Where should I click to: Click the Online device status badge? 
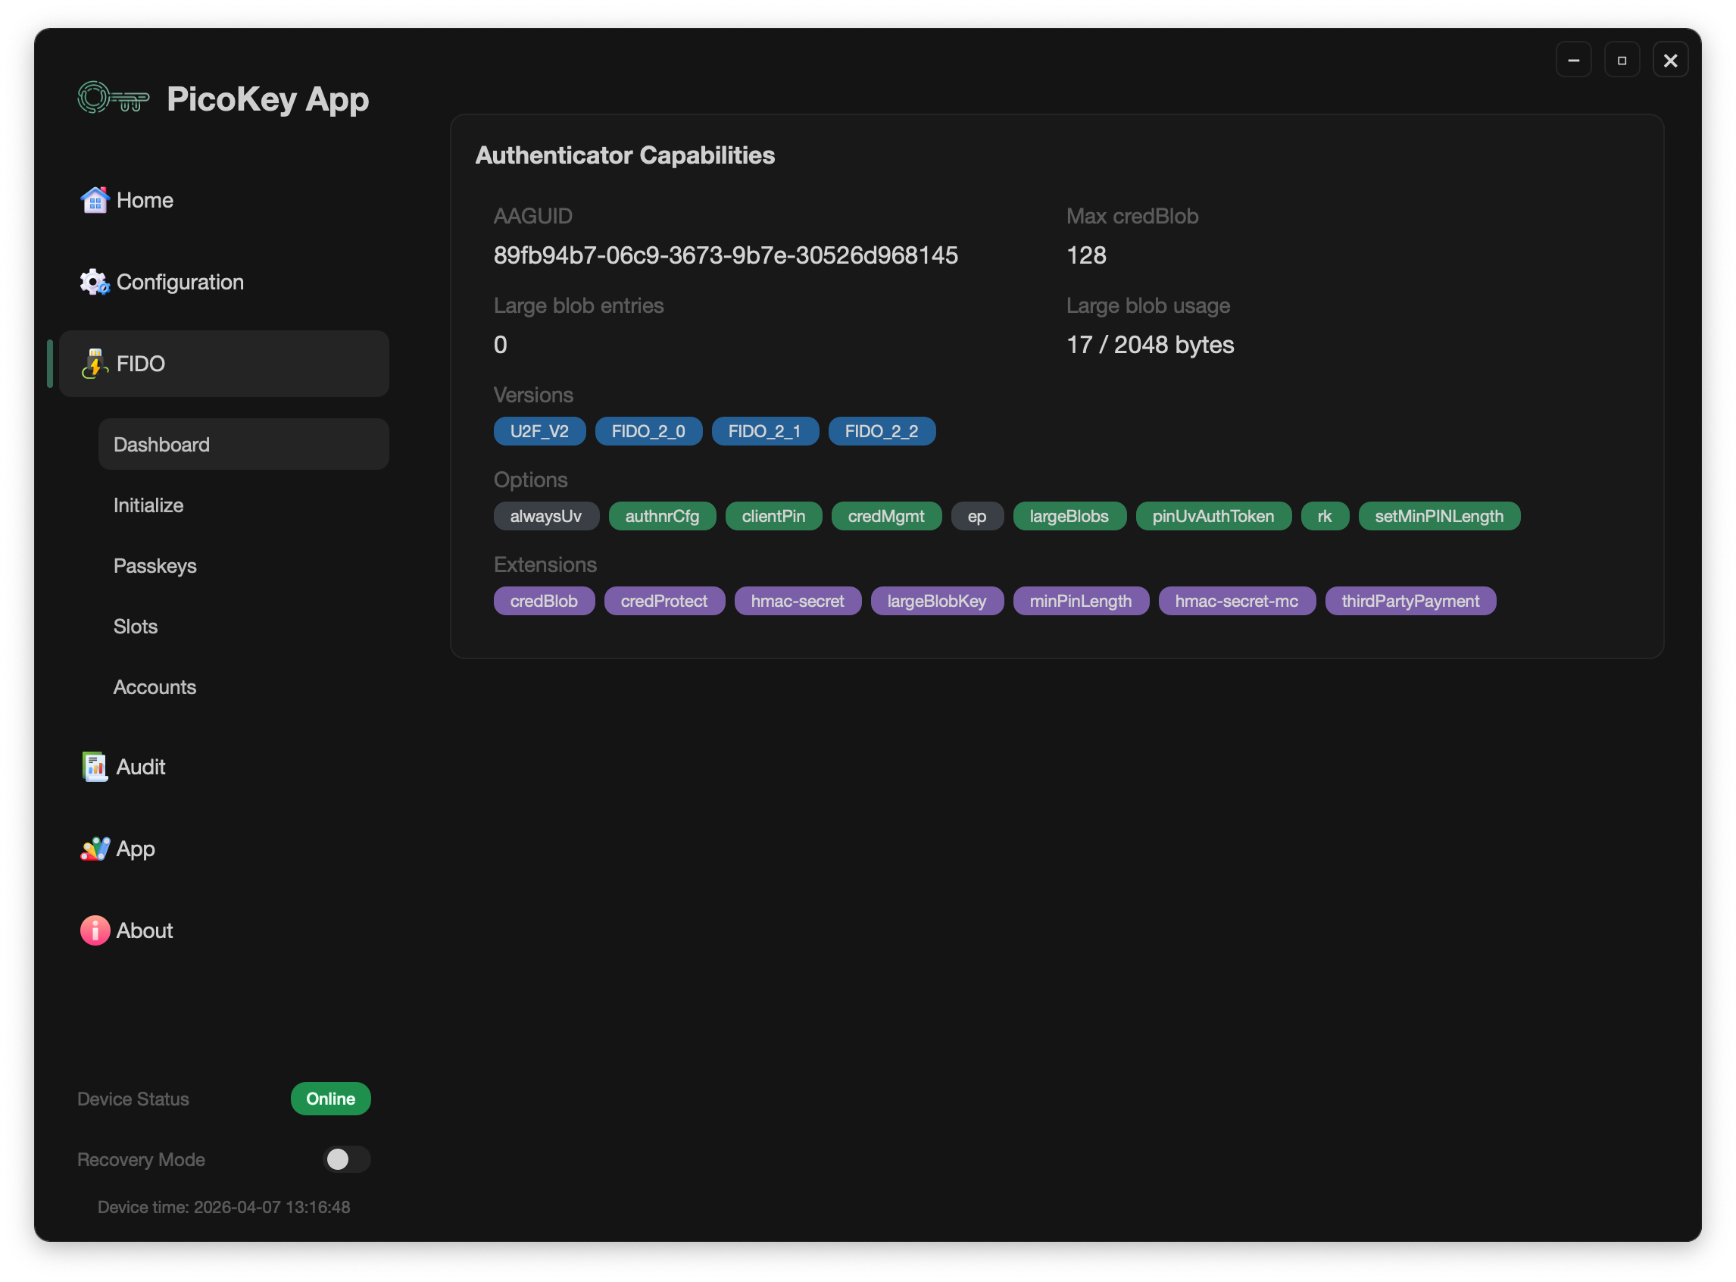coord(329,1098)
